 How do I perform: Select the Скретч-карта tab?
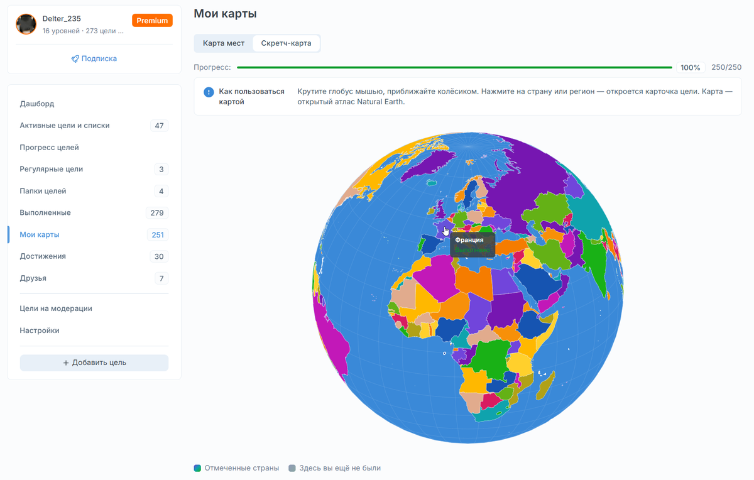click(286, 43)
